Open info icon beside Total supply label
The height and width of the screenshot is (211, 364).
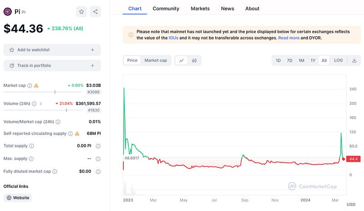tap(31, 146)
